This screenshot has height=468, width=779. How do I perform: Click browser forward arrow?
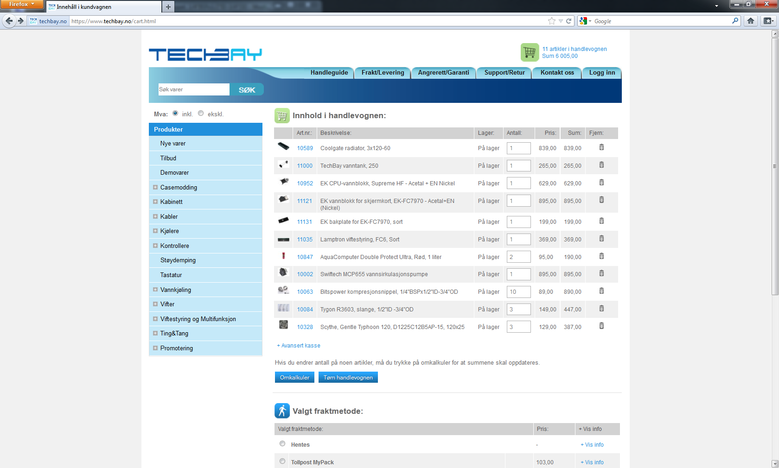pos(20,21)
